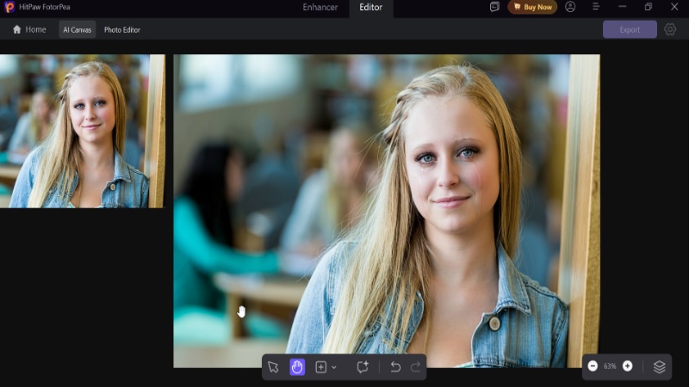Restore down the application window
The height and width of the screenshot is (387, 689).
click(649, 7)
